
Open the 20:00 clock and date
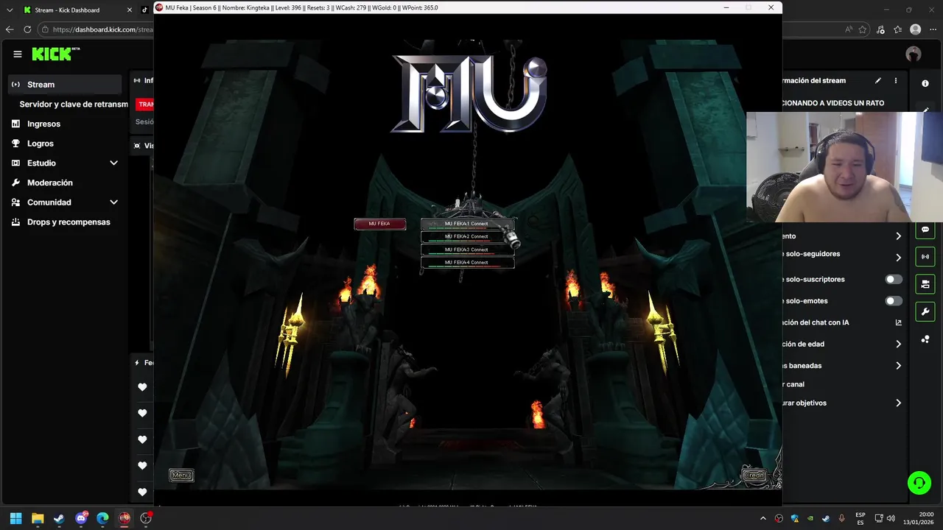click(919, 518)
